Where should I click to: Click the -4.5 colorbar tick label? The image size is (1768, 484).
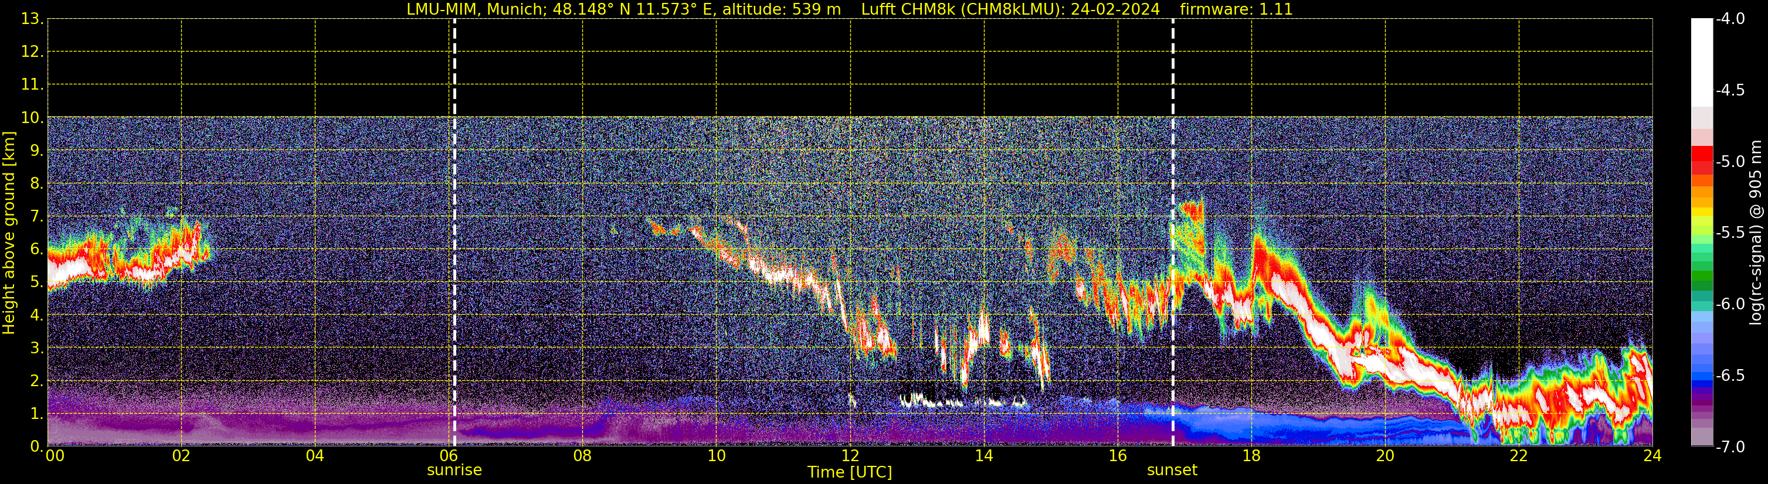[1730, 90]
